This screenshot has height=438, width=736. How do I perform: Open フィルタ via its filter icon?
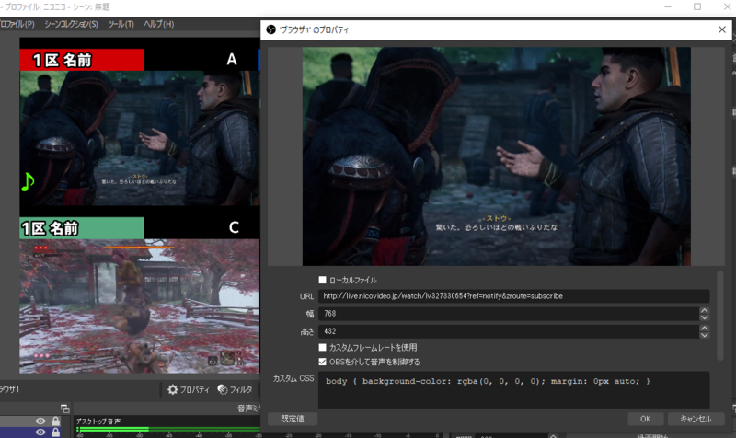click(223, 389)
